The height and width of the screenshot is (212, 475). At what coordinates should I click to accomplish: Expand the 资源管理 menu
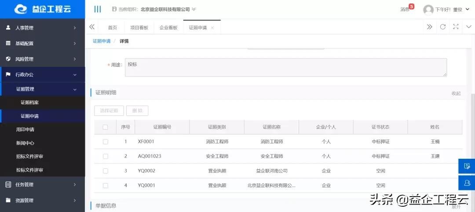point(74,200)
